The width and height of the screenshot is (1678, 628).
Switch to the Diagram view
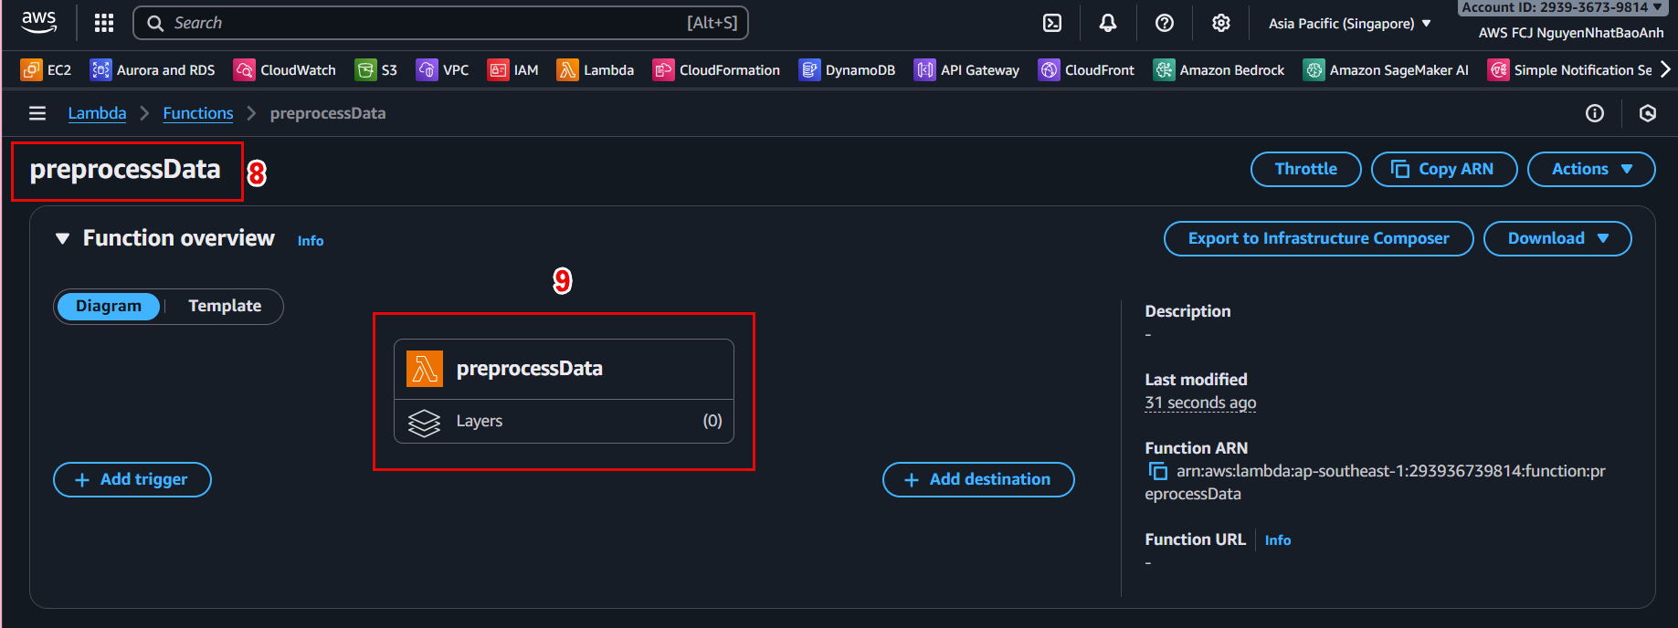pyautogui.click(x=109, y=306)
